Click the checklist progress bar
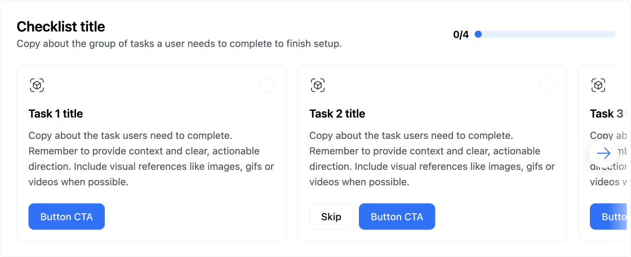The width and height of the screenshot is (631, 257). point(546,34)
